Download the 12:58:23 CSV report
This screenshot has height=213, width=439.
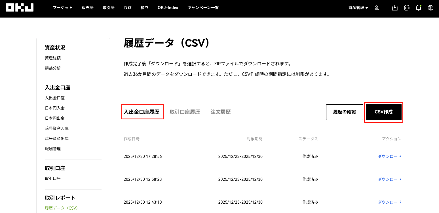tap(389, 179)
